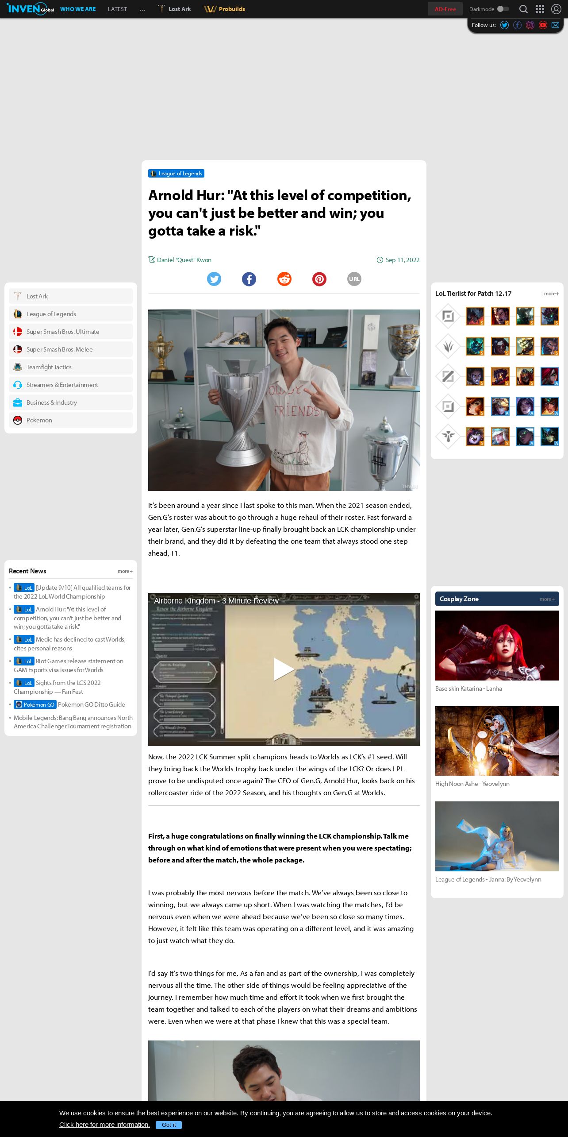The height and width of the screenshot is (1137, 568).
Task: Open LATEST menu item
Action: click(117, 9)
